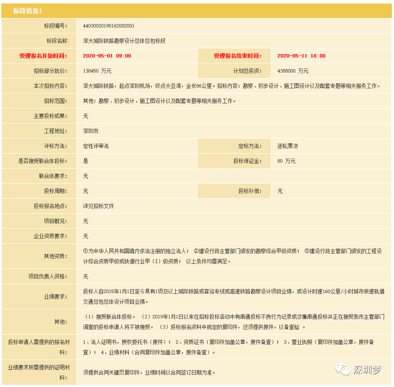
Task: Select start time 2020-05-01 09:00
Action: tap(107, 56)
